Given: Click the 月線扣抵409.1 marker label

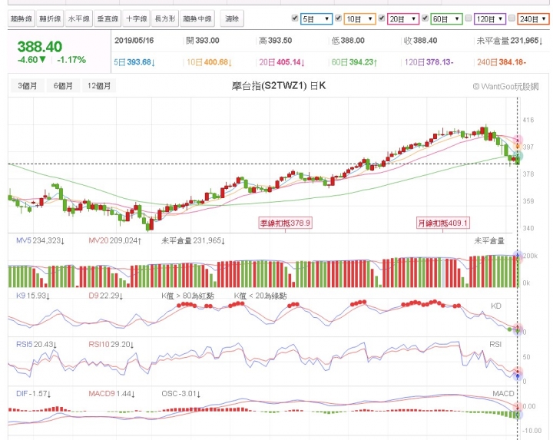Looking at the screenshot, I should tap(443, 223).
